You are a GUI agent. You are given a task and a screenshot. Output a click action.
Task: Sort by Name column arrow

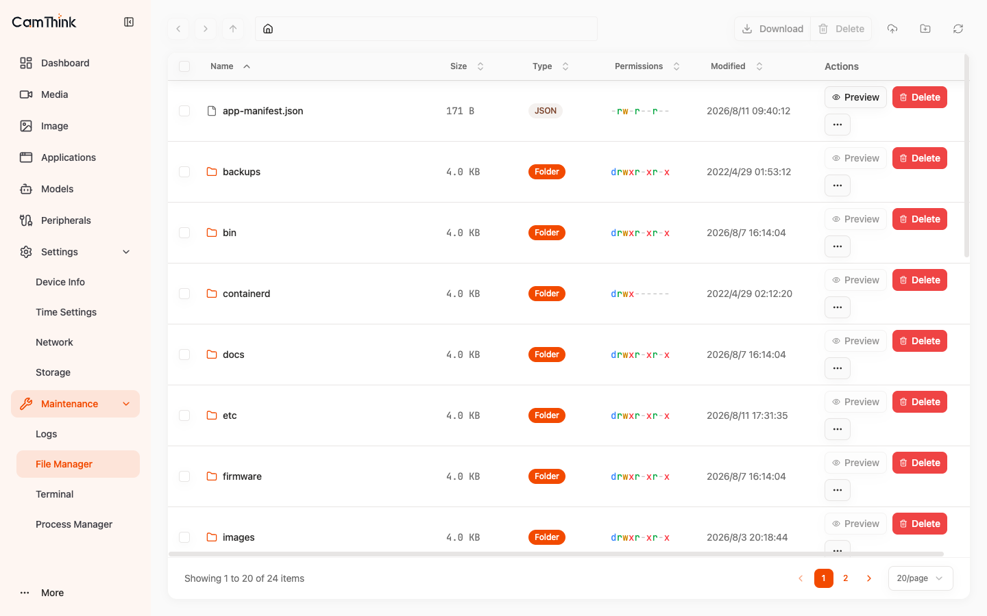pyautogui.click(x=247, y=66)
